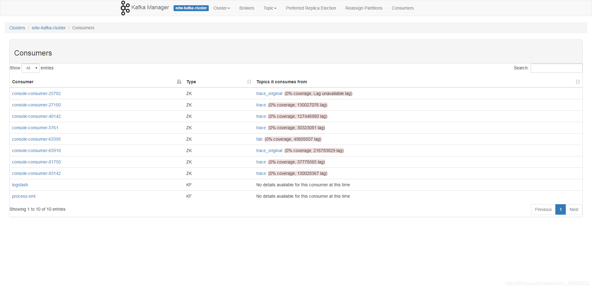Select page 1 in pagination
The width and height of the screenshot is (592, 289).
point(561,209)
